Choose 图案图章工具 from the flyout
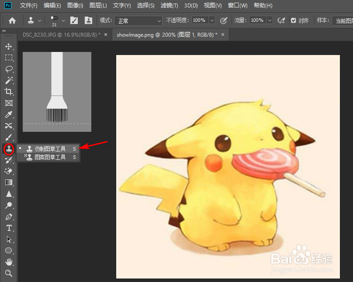The image size is (353, 282). click(48, 157)
